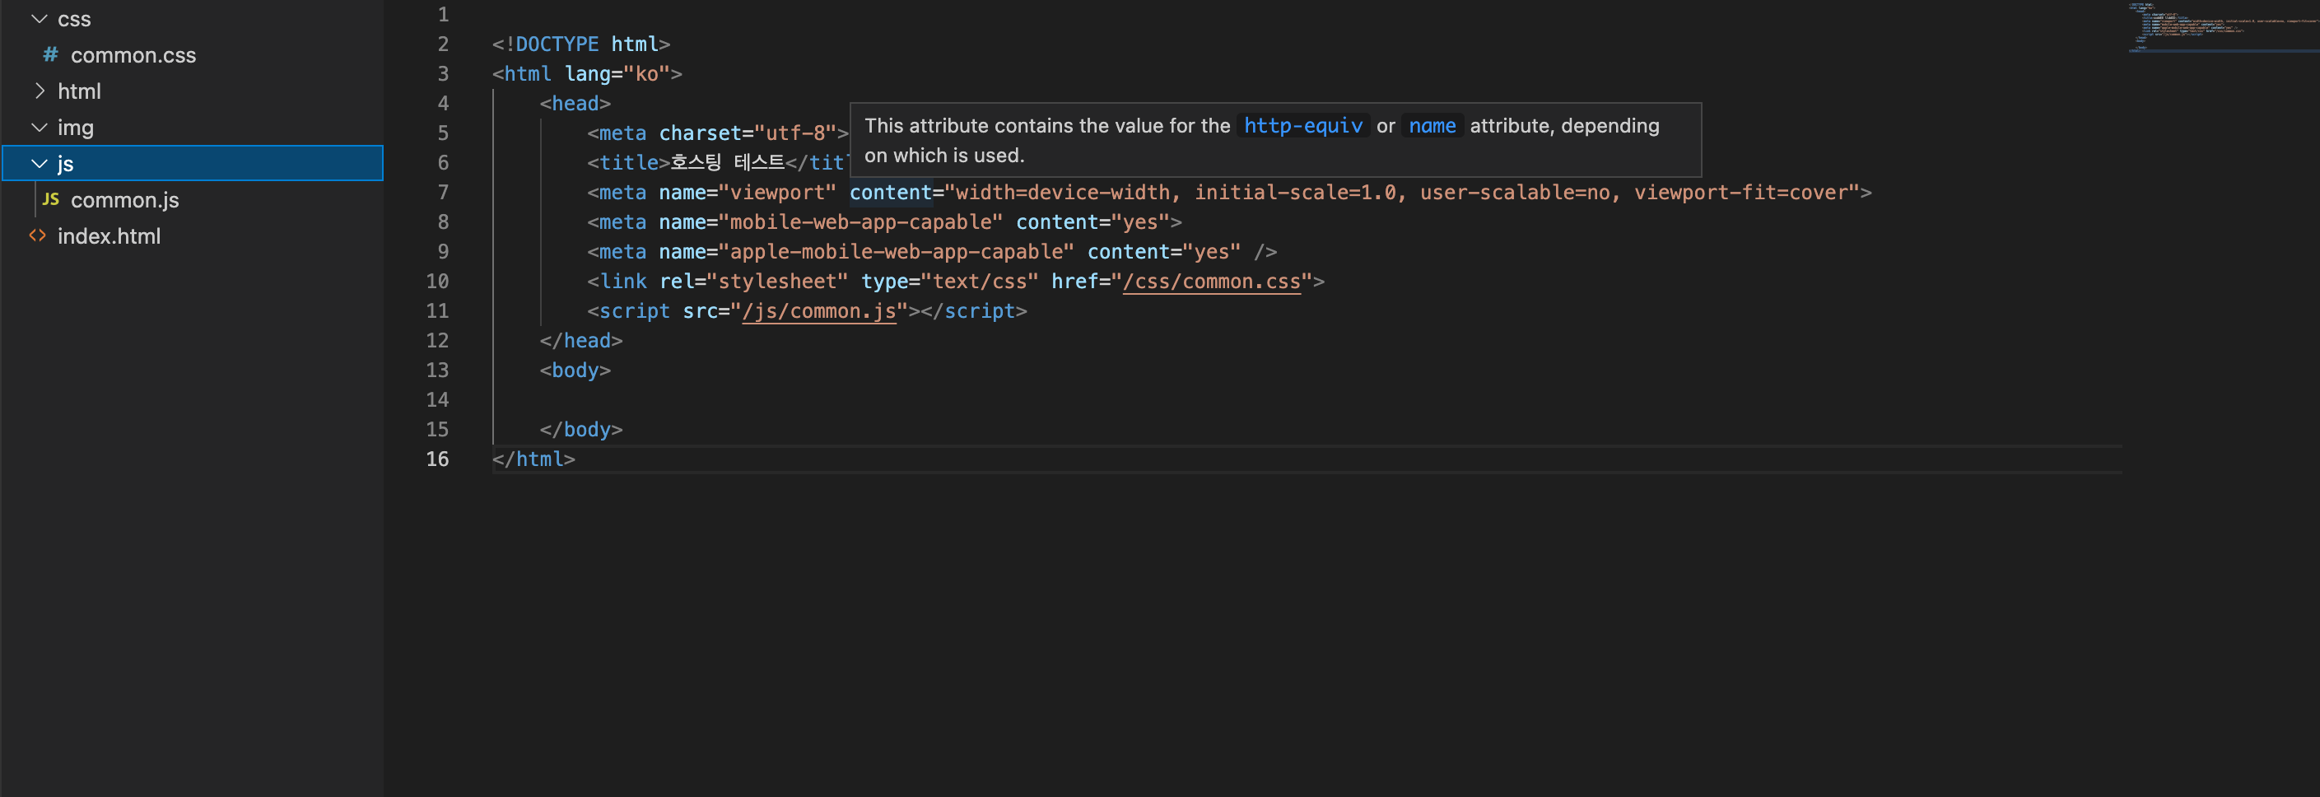Click the opening body tag

click(575, 371)
